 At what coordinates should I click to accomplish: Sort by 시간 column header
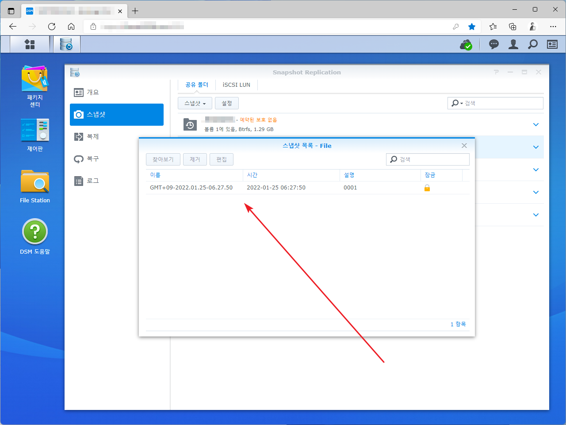291,175
